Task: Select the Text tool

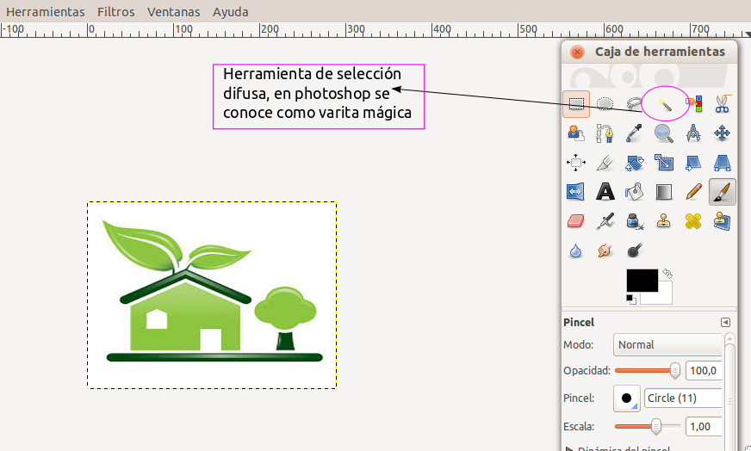Action: (605, 192)
